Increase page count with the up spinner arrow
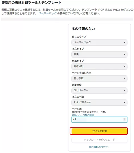The height and width of the screenshot is (153, 134). pos(124,119)
